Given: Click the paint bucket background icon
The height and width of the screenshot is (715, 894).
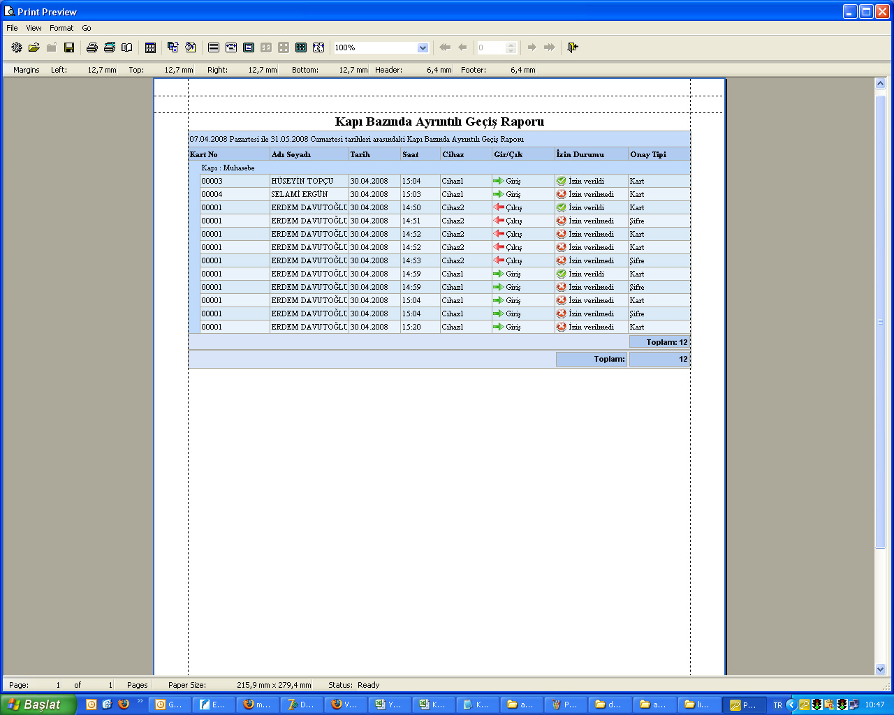Looking at the screenshot, I should point(191,47).
